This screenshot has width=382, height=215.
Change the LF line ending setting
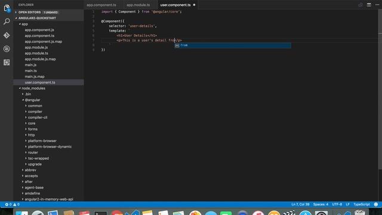point(347,204)
